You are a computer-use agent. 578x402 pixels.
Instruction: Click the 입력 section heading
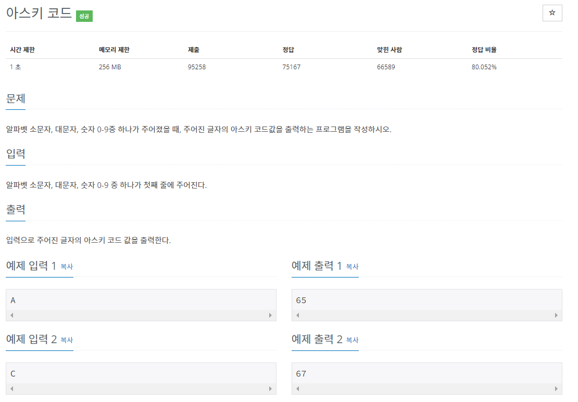point(16,154)
